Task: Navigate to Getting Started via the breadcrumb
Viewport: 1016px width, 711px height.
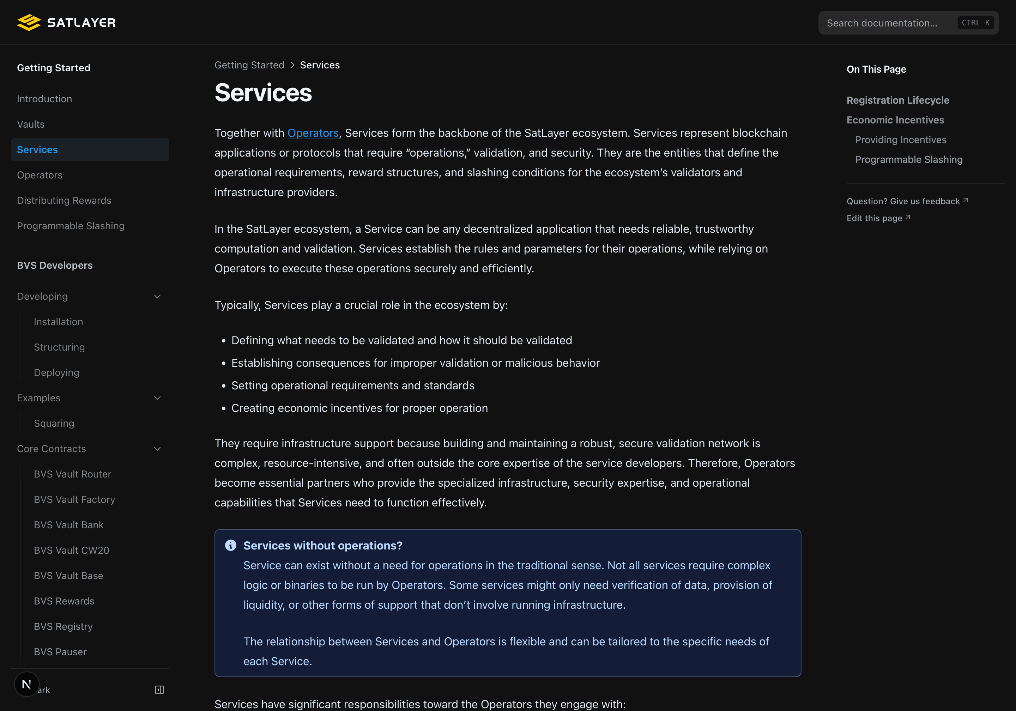Action: coord(249,65)
